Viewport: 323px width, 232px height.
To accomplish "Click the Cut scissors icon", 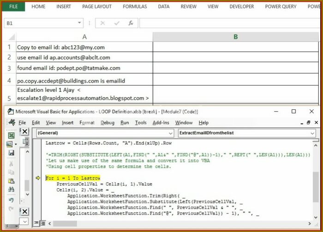I will tap(11, 164).
